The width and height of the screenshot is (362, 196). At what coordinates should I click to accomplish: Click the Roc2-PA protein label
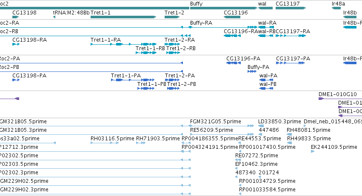click(x=10, y=59)
